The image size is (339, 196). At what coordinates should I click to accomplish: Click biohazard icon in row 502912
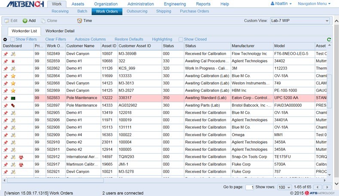(21, 157)
